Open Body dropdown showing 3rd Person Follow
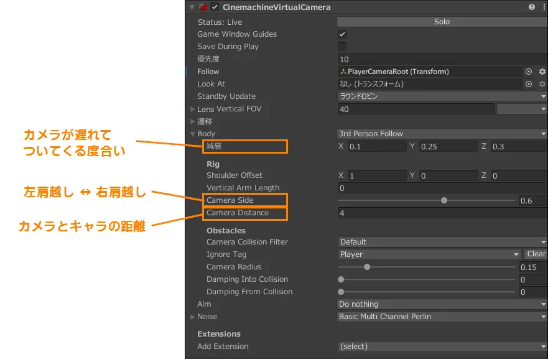The height and width of the screenshot is (359, 548). tap(442, 134)
